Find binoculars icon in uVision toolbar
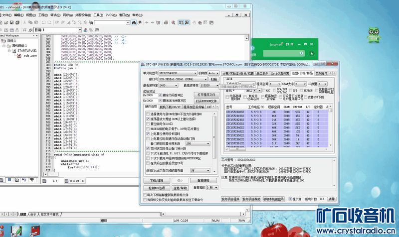Viewport: 399px width, 237px height. pos(134,22)
